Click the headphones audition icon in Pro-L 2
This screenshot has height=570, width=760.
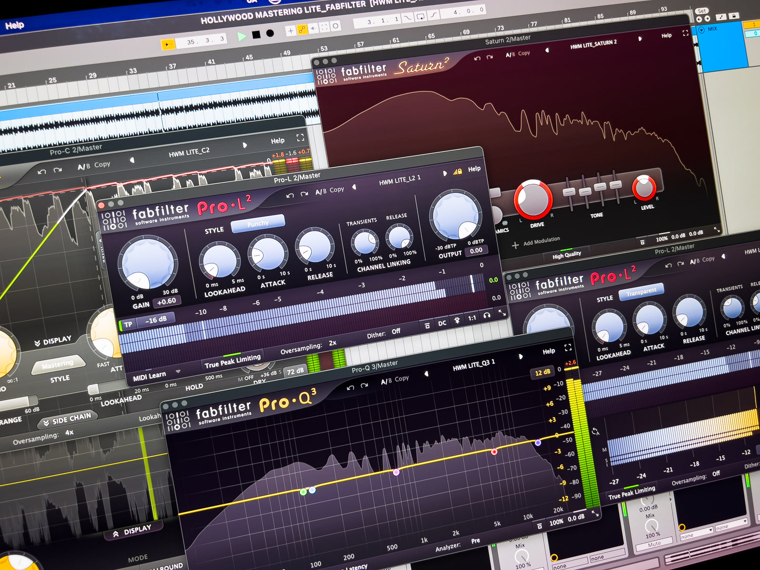tap(487, 315)
